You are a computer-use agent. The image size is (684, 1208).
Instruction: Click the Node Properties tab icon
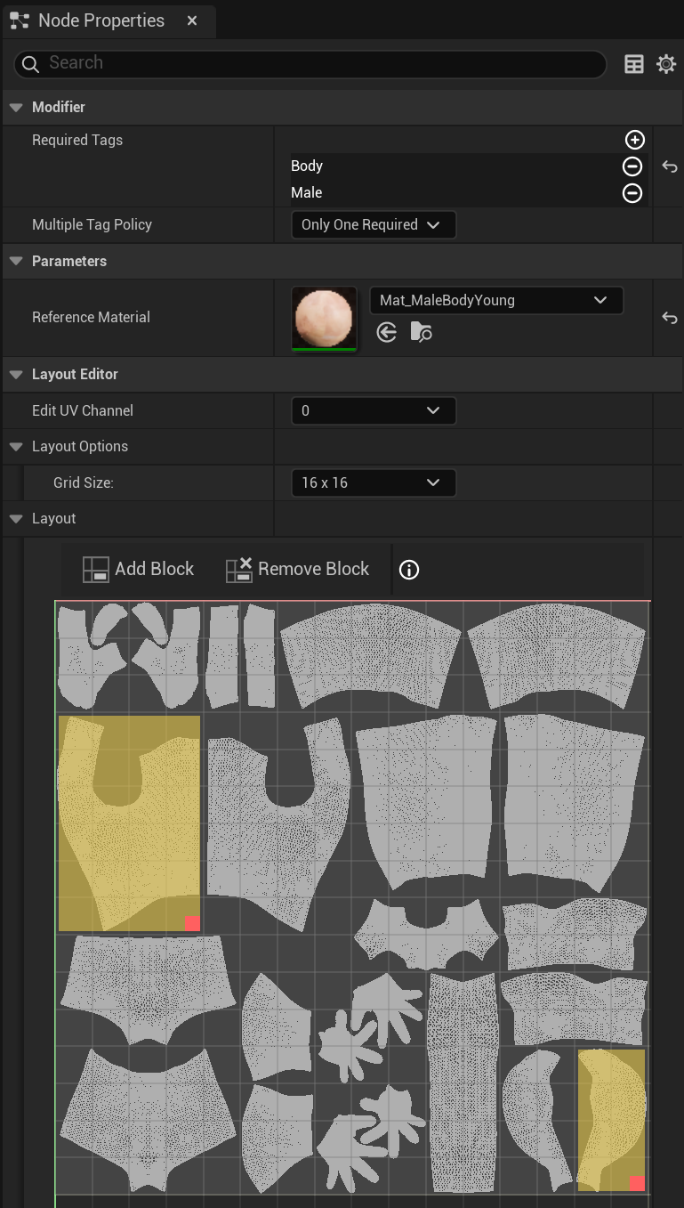20,20
